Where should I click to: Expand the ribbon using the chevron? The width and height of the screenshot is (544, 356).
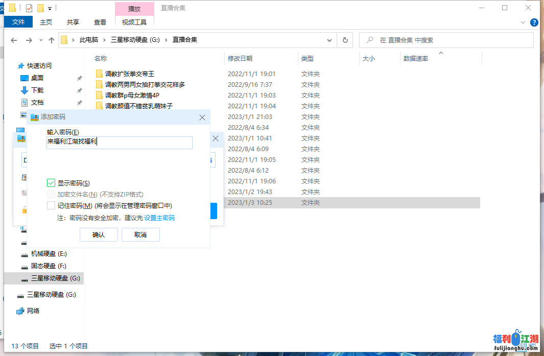(x=523, y=22)
